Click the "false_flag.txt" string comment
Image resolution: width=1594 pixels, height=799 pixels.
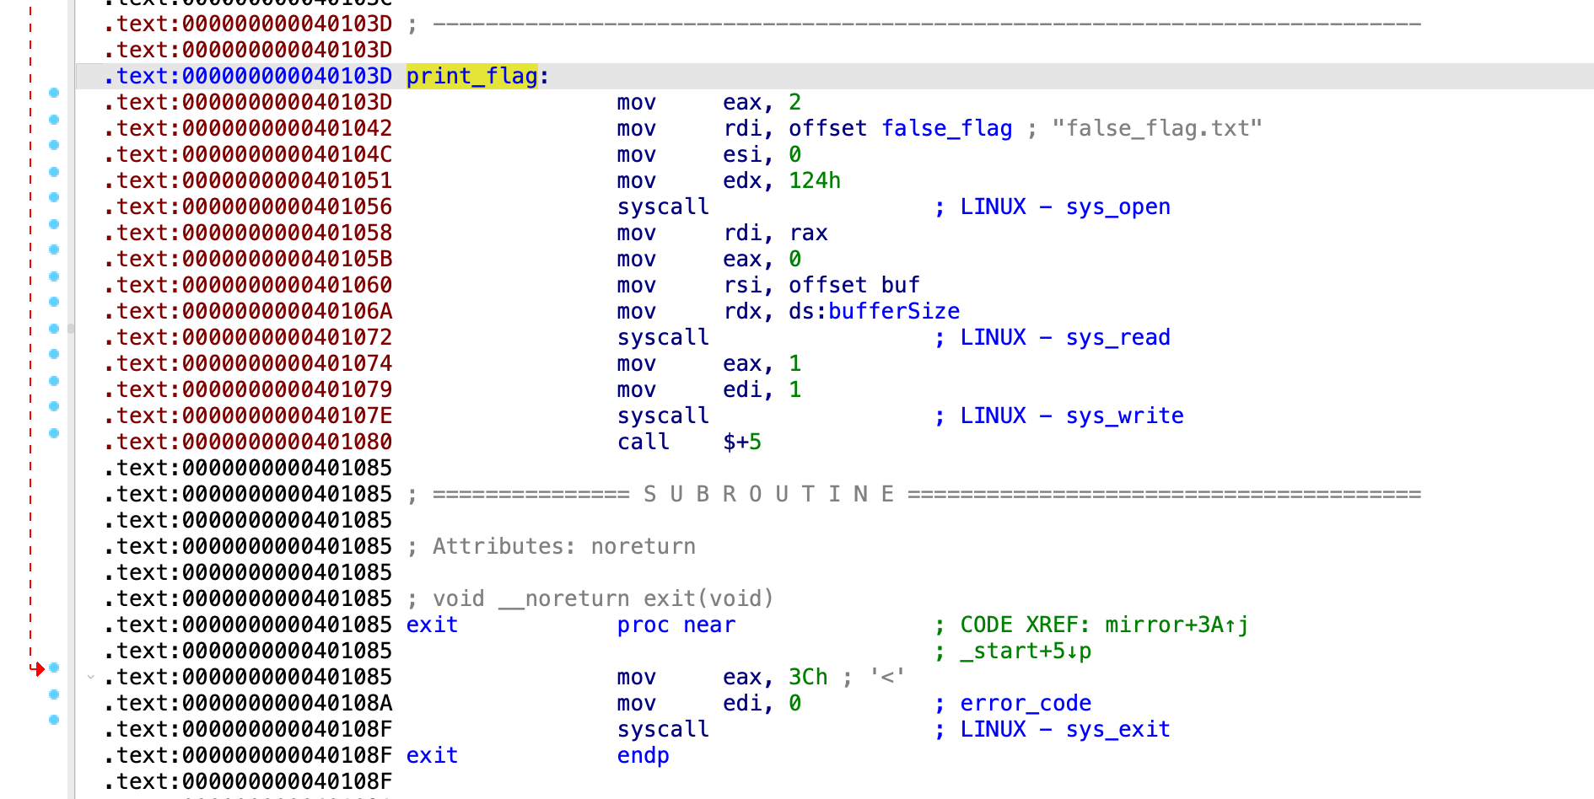pos(1157,128)
